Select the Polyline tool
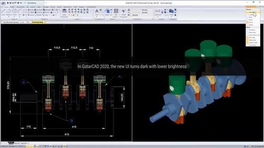264x148 pixels. (x=9, y=12)
